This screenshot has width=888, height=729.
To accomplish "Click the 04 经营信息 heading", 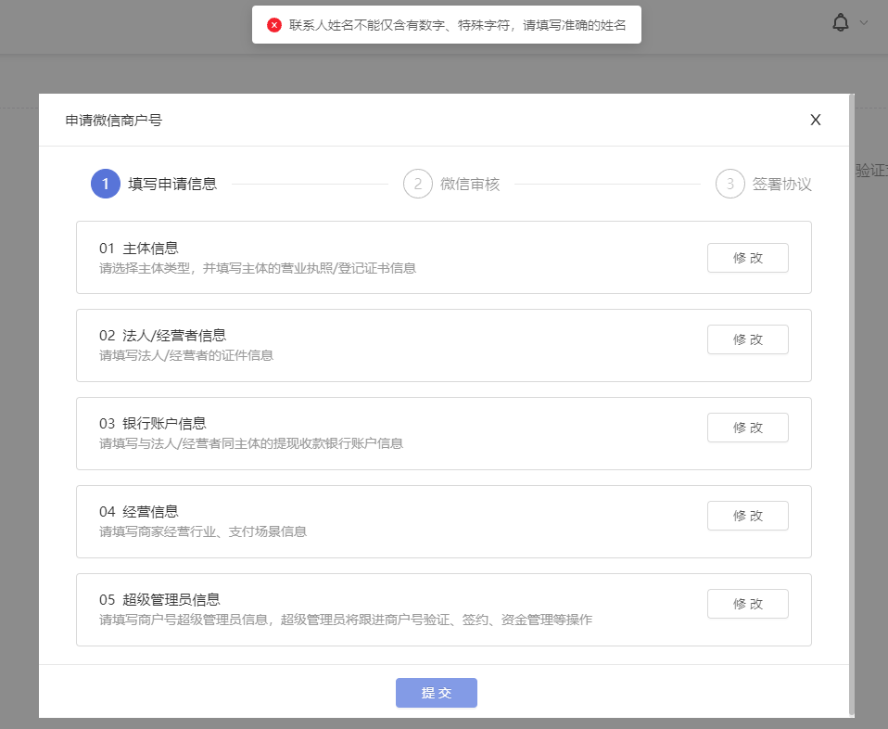I will (x=139, y=512).
